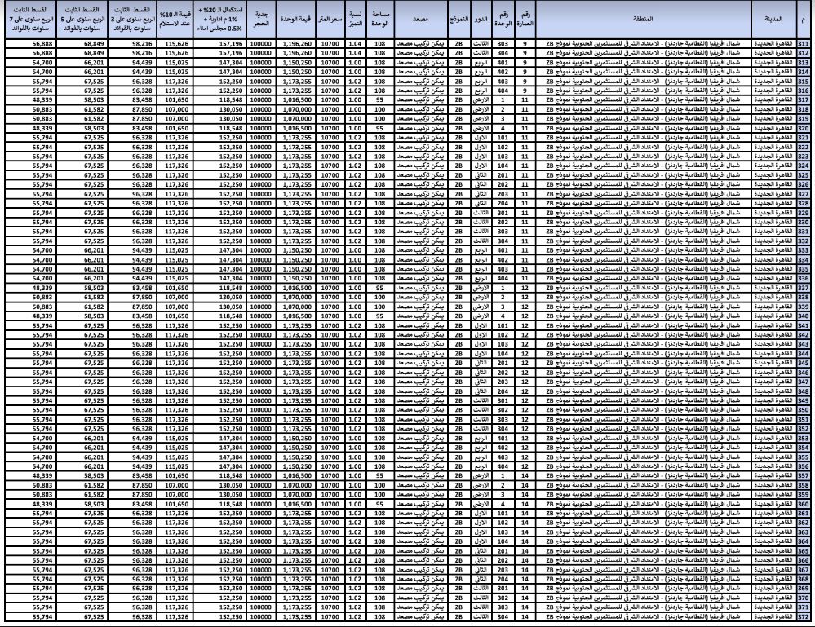
Task: Select row number 311
Action: pyautogui.click(x=804, y=43)
